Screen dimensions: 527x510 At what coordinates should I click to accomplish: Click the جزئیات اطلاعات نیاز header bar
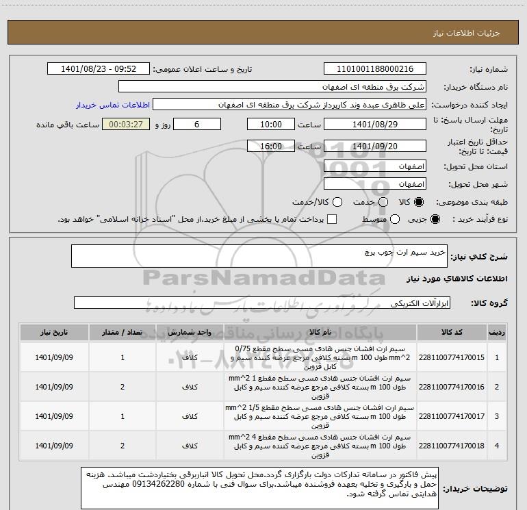263,32
